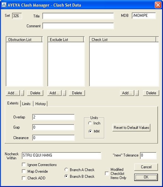Confirm the dialog with OK
Image resolution: width=163 pixels, height=187 pixels.
146,177
